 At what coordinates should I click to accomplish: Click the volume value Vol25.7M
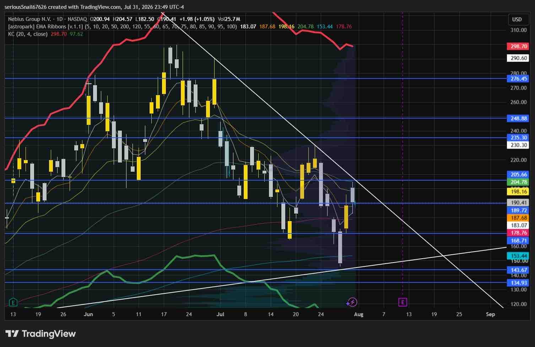(x=229, y=19)
